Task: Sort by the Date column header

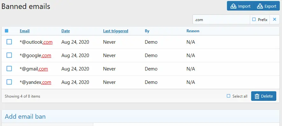Action: click(66, 31)
